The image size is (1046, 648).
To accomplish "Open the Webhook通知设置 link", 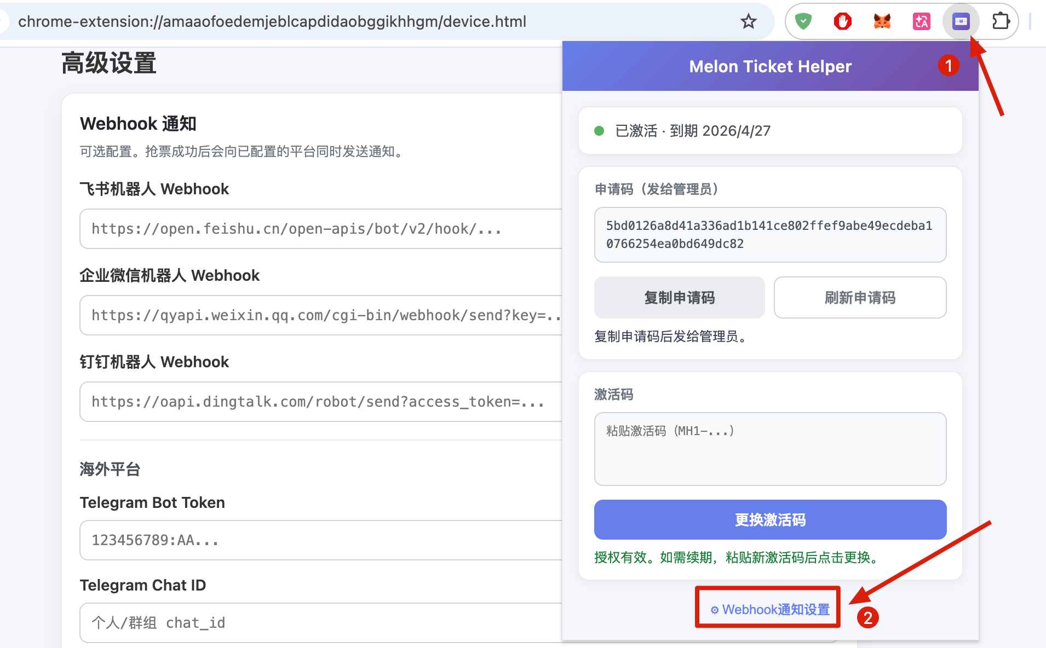I will (770, 609).
